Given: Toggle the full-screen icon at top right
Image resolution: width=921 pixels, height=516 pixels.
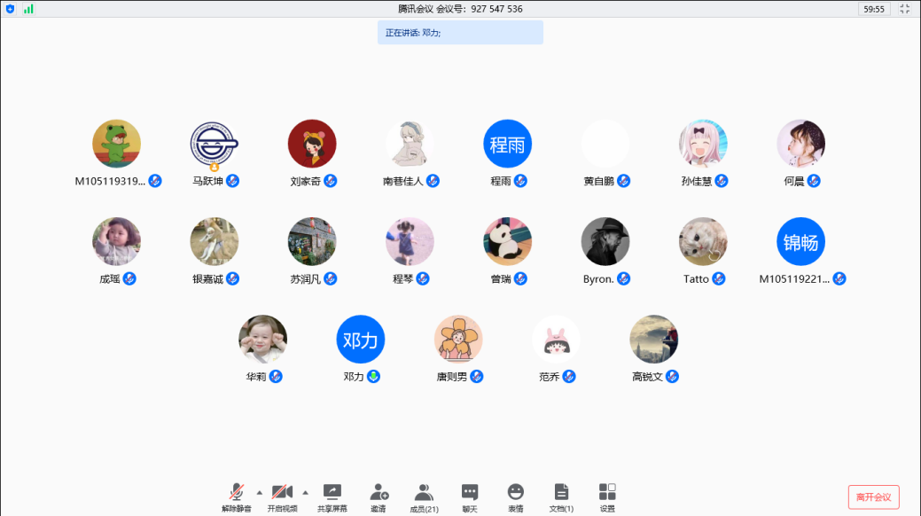Looking at the screenshot, I should (905, 9).
